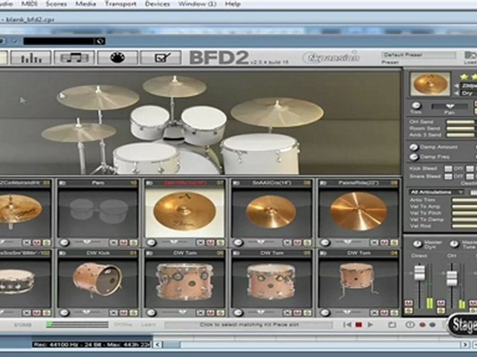Screen dimensions: 477x357
Task: Return to start with the rewind button
Action: point(347,325)
